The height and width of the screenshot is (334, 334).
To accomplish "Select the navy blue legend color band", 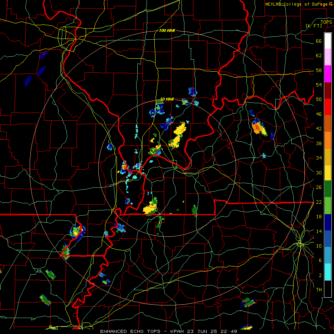I will coord(328,222).
